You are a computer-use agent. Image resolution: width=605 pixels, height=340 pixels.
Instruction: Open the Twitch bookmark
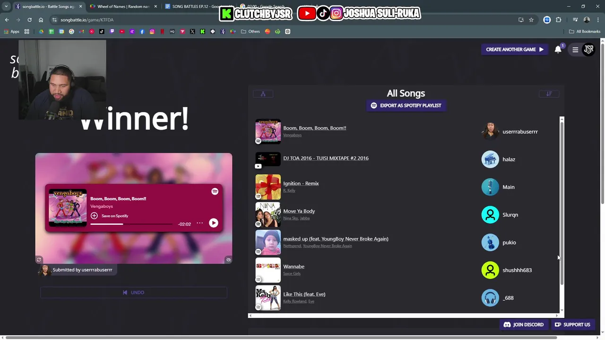(x=112, y=32)
